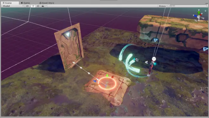Open the Asset Store tab
The width and height of the screenshot is (209, 118).
(x=47, y=3)
